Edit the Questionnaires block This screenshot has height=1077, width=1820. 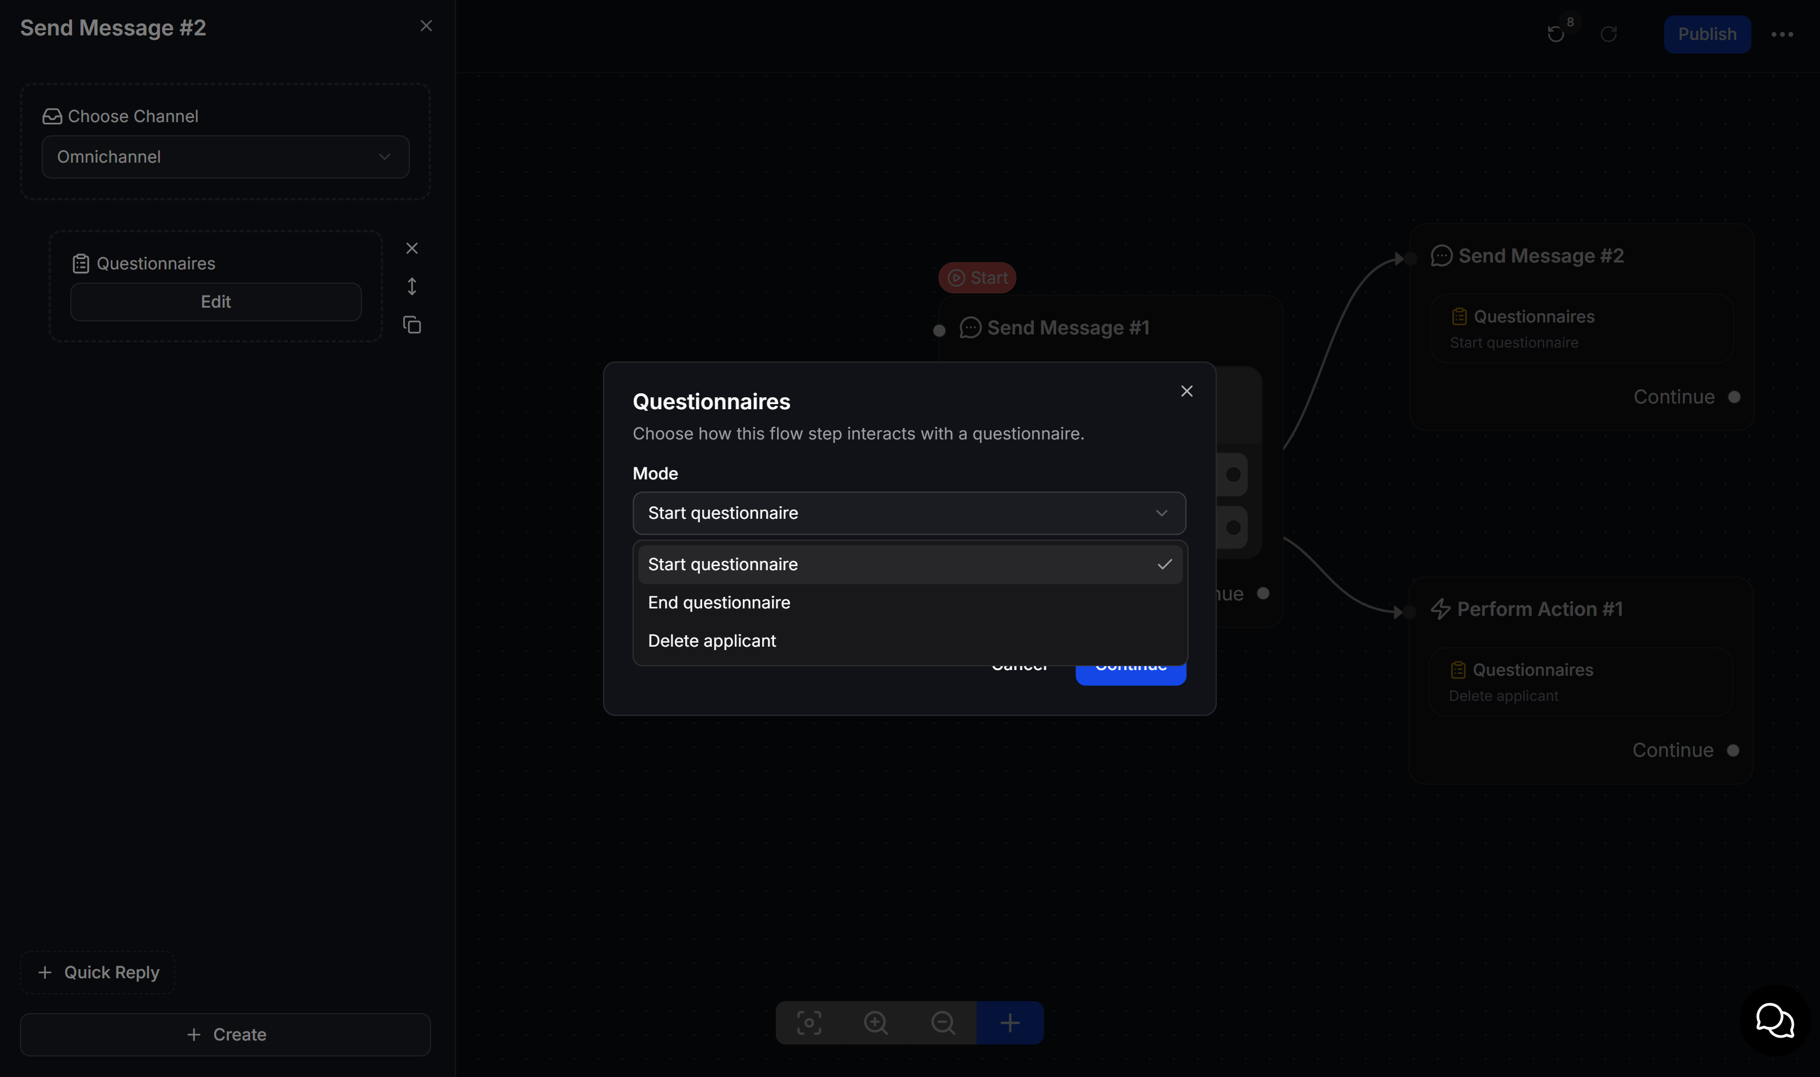point(216,302)
